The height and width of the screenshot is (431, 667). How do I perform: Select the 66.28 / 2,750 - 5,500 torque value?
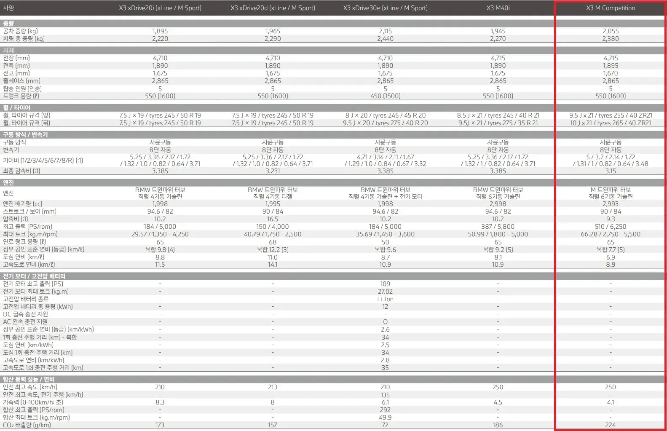click(611, 234)
